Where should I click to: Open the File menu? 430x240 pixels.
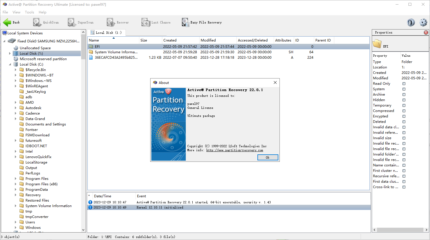point(5,12)
